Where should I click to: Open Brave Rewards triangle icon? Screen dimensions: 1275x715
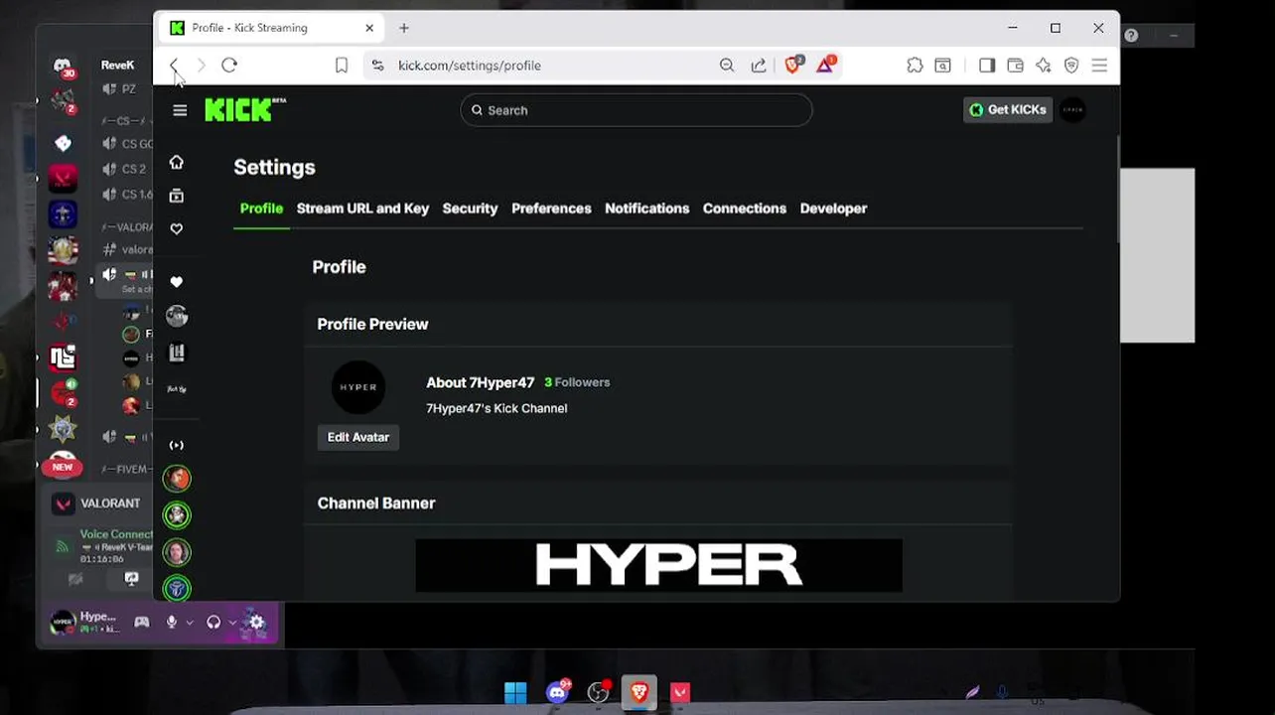[x=825, y=65]
